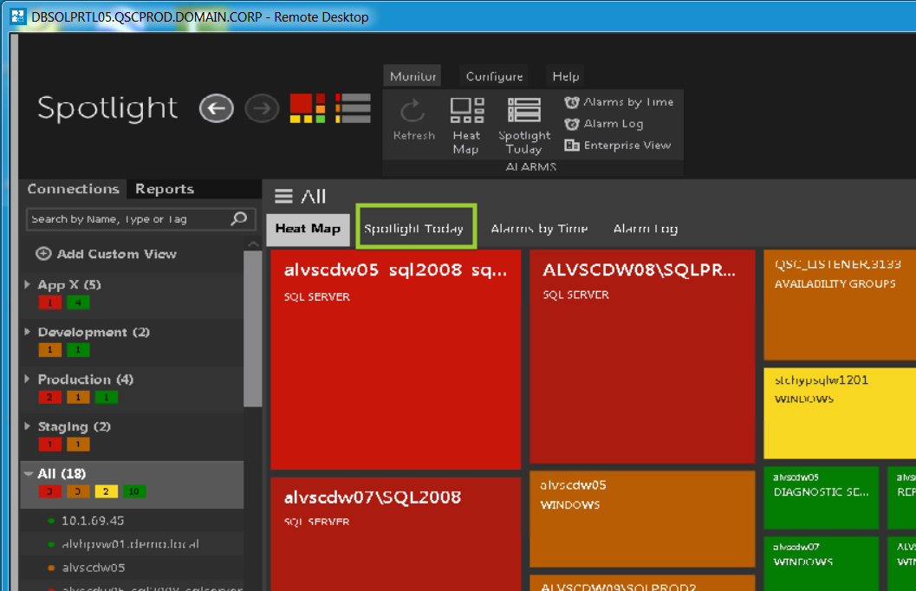This screenshot has width=916, height=591.
Task: Click green badge 1 under Development
Action: pos(78,350)
